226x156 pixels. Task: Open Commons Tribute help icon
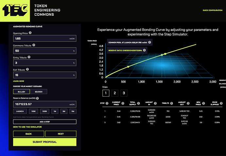pos(34,45)
